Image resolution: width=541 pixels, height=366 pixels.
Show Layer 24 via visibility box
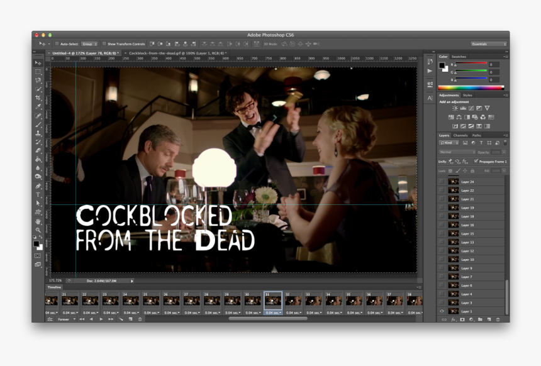(442, 182)
